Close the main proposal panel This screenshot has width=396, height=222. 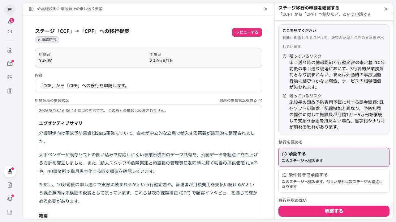266,9
